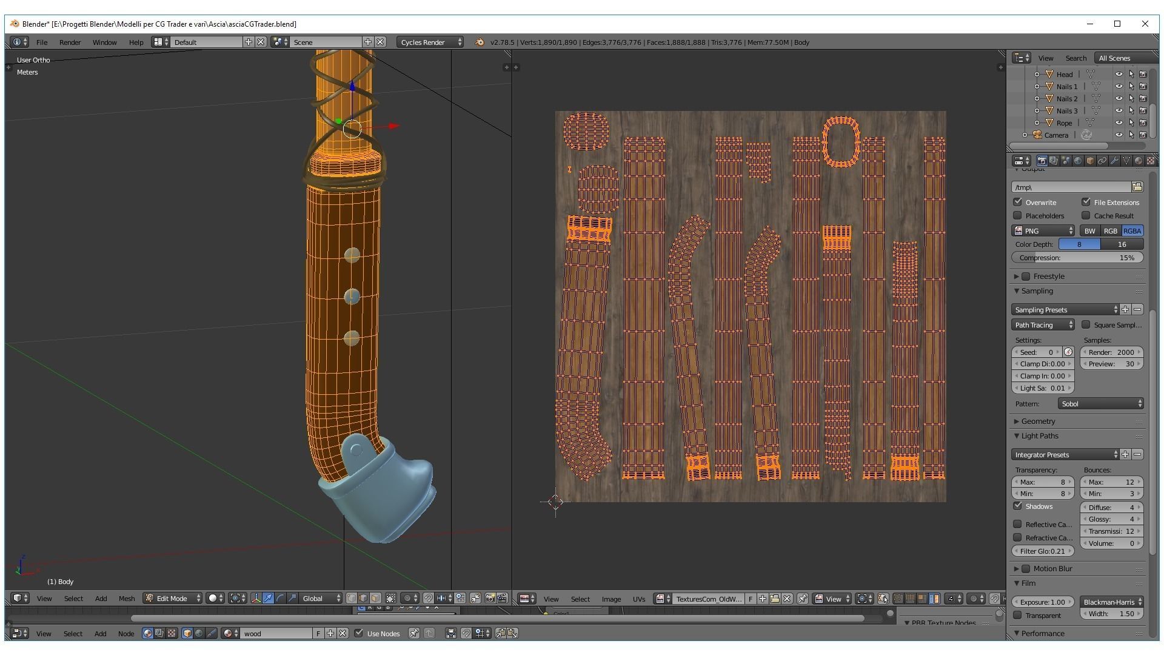Open the PNG file format dropdown
Viewport: 1164px width, 655px height.
(1043, 230)
